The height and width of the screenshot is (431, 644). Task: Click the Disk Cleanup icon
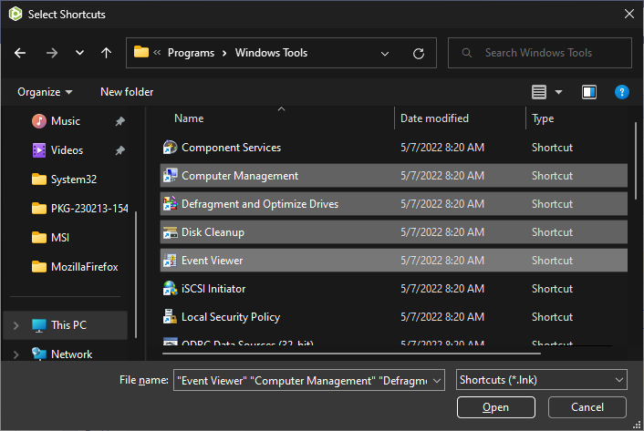pyautogui.click(x=170, y=232)
